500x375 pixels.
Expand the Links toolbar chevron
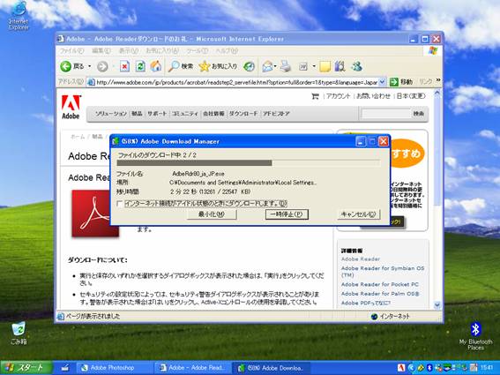pyautogui.click(x=438, y=79)
